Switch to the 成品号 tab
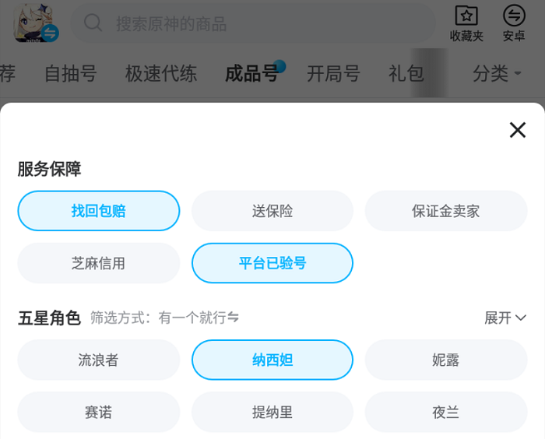This screenshot has height=439, width=545. 251,74
